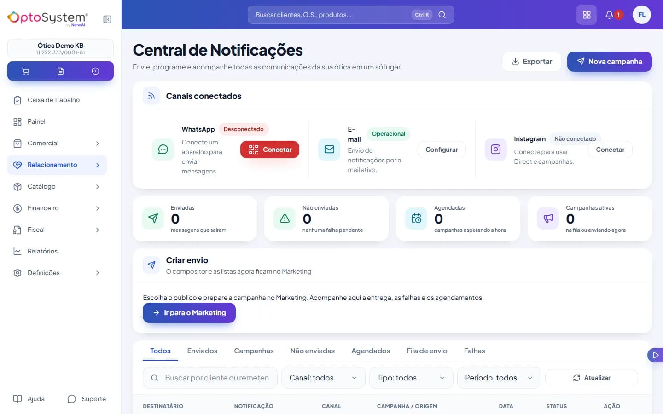Open the apps grid icon in header

pyautogui.click(x=587, y=15)
